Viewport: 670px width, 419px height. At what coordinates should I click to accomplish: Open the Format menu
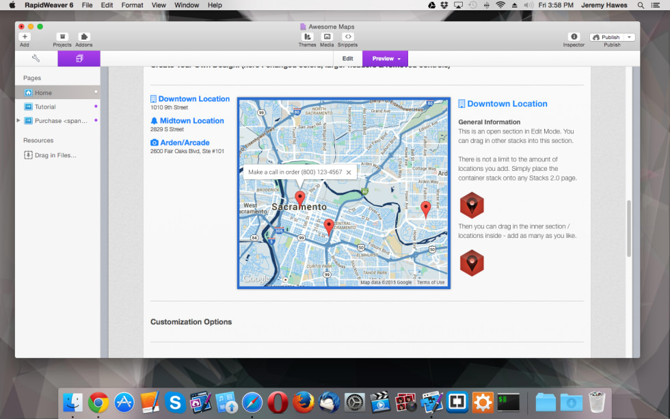132,5
